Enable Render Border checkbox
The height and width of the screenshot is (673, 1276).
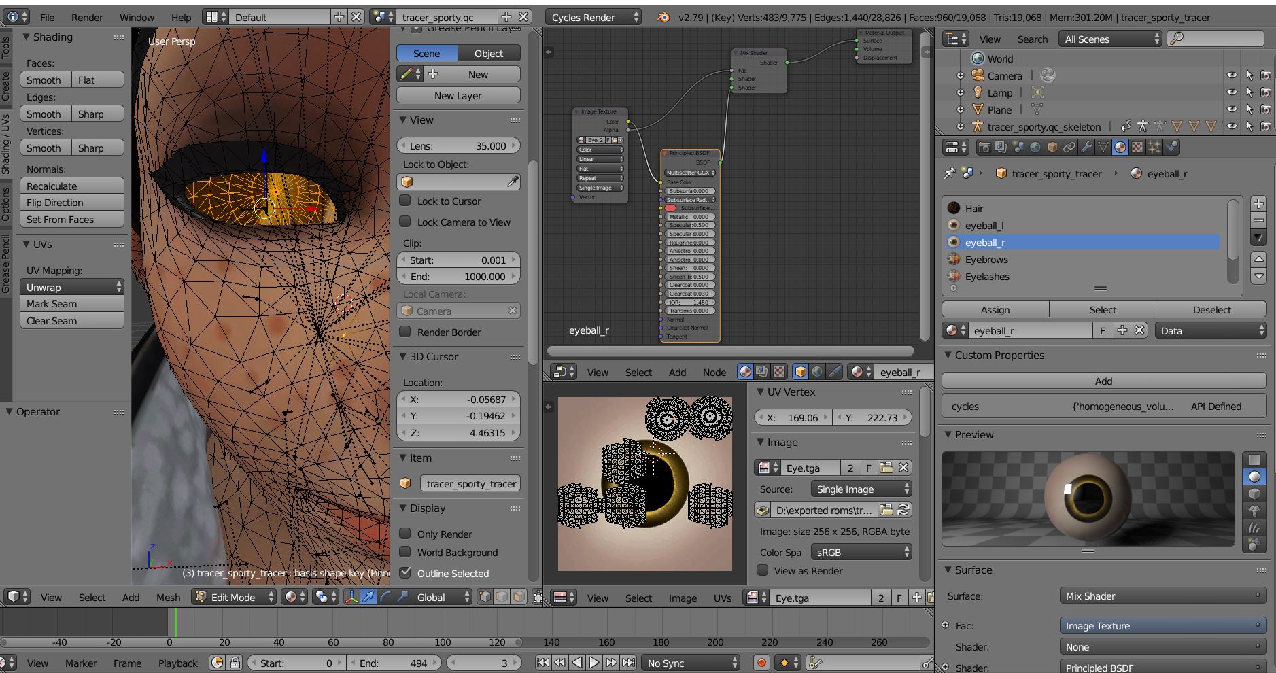[x=405, y=332]
